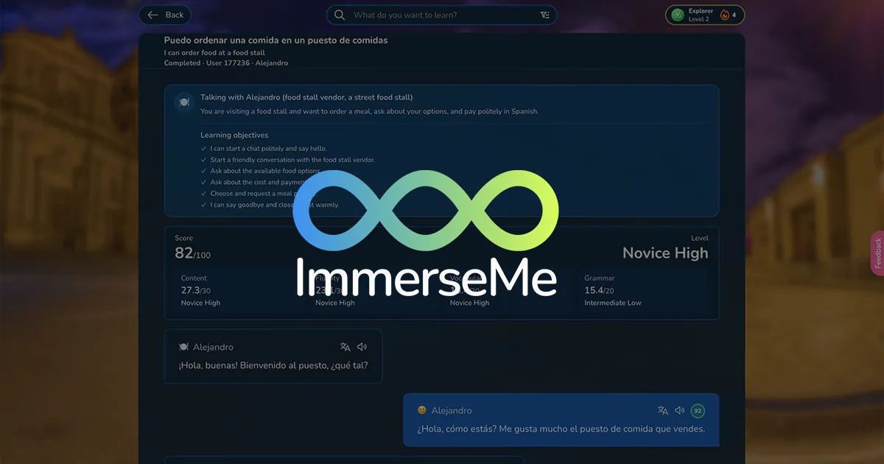The height and width of the screenshot is (464, 884).
Task: Translate the "¿Hola, cómo estás?" reply
Action: coord(663,410)
